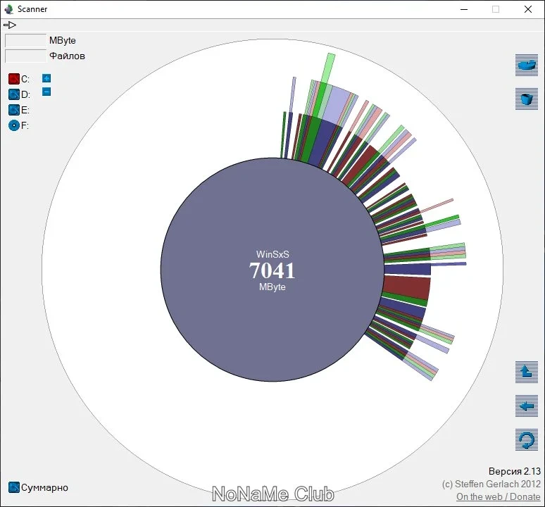Select the E: drive icon
545x507 pixels.
[x=14, y=110]
